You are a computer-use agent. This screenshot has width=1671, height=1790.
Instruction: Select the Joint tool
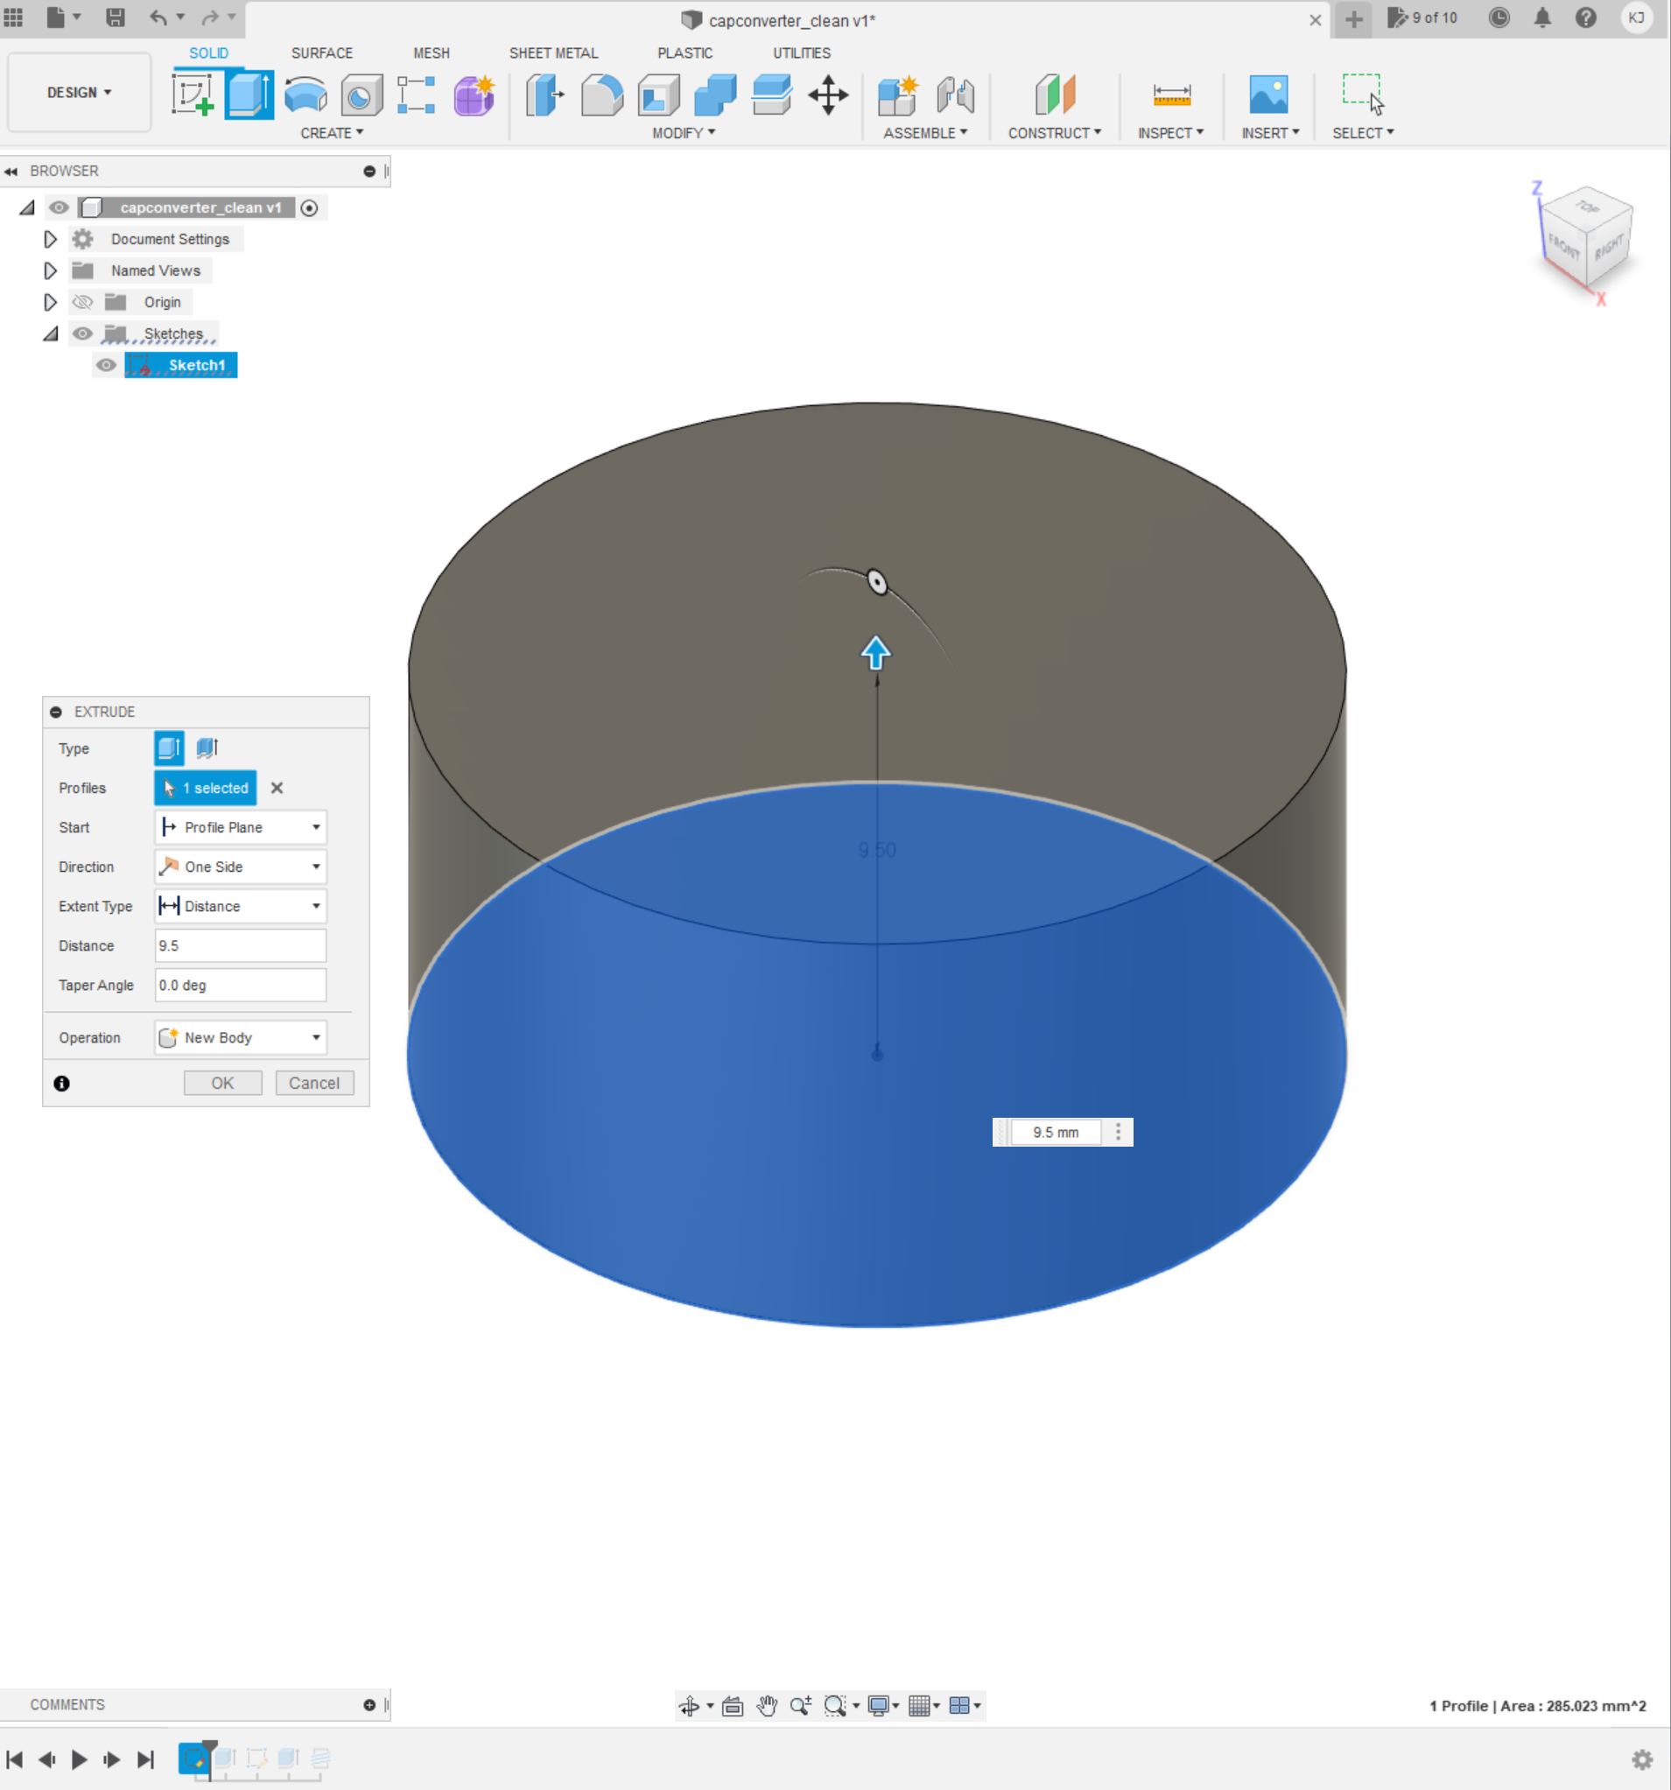point(955,95)
